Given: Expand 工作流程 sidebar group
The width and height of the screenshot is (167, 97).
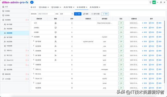Looking at the screenshot, I should click(15, 79).
